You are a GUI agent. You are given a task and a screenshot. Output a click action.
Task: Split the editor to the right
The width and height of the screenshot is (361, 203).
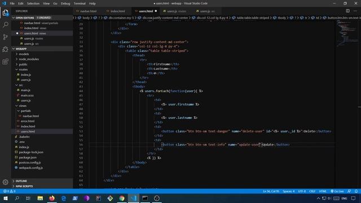347,11
